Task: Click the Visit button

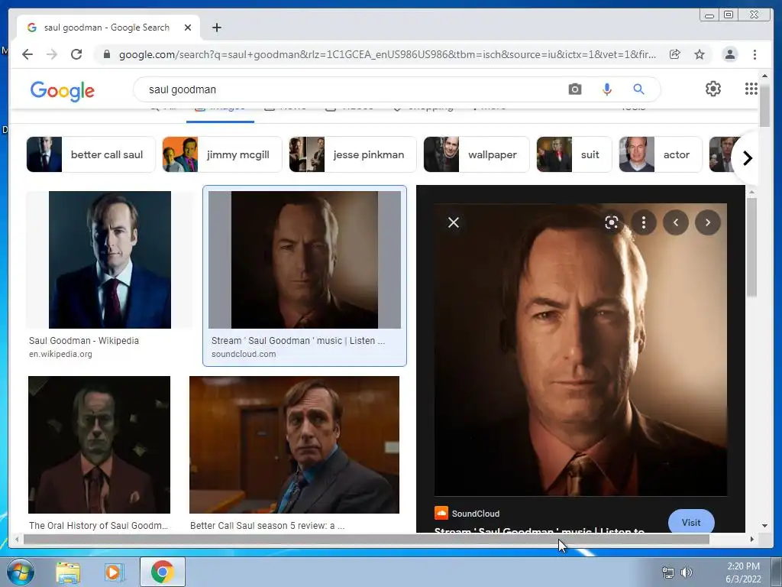Action: (x=691, y=522)
